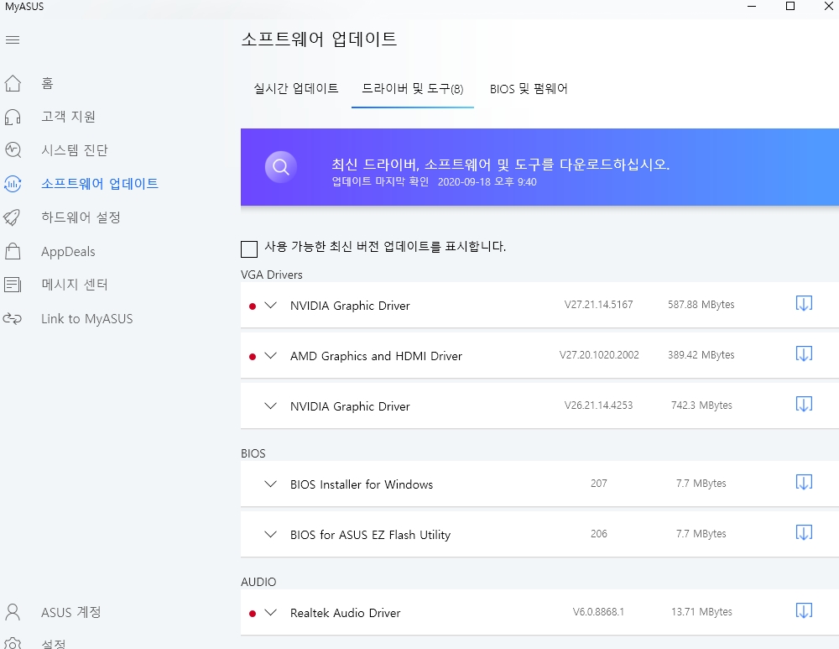The image size is (839, 649).
Task: Click the VGA Drivers section heading
Action: point(272,275)
